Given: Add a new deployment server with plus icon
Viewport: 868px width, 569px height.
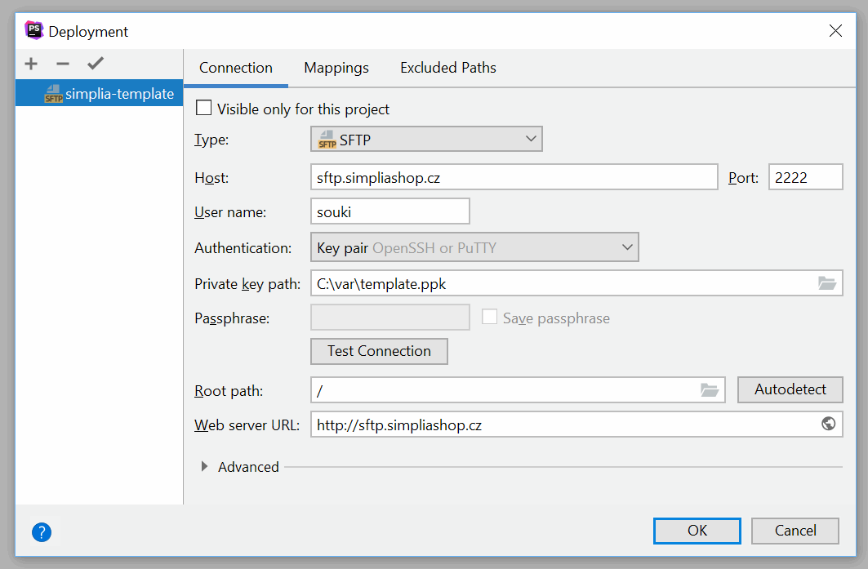Looking at the screenshot, I should click(31, 64).
